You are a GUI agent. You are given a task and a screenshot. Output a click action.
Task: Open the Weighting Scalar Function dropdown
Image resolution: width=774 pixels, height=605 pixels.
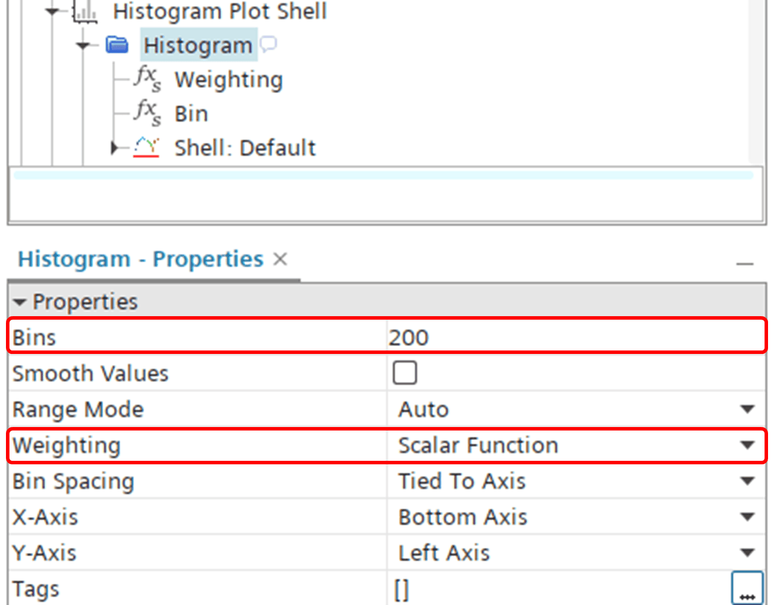tap(747, 445)
